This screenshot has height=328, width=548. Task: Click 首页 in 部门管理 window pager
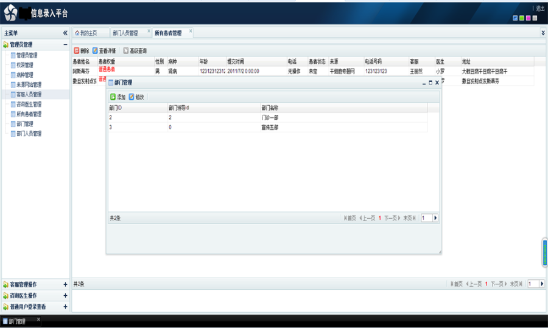[x=350, y=218]
